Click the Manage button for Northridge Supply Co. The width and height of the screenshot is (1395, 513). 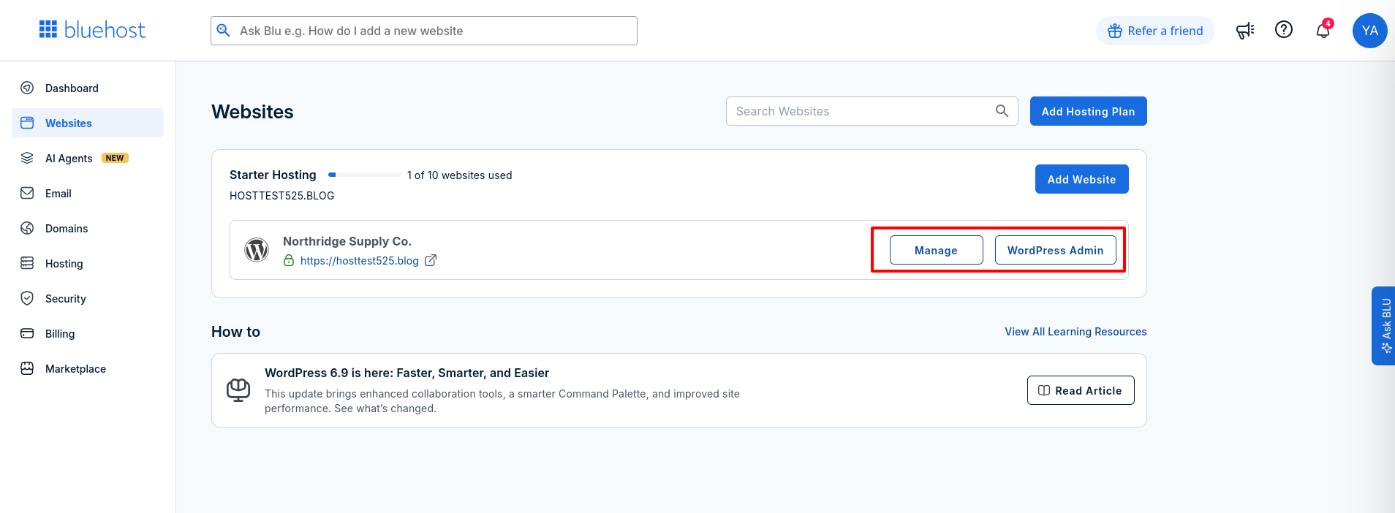tap(936, 250)
